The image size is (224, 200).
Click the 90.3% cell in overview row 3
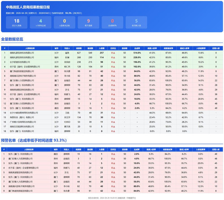pyautogui.click(x=168, y=62)
